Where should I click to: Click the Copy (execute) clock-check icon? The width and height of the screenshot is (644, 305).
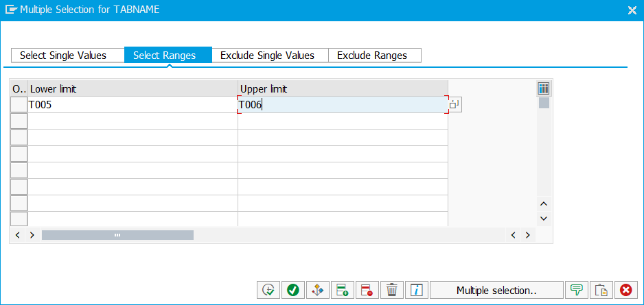tap(268, 290)
